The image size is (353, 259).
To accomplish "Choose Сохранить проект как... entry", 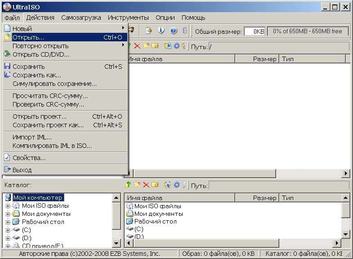I will point(65,125).
